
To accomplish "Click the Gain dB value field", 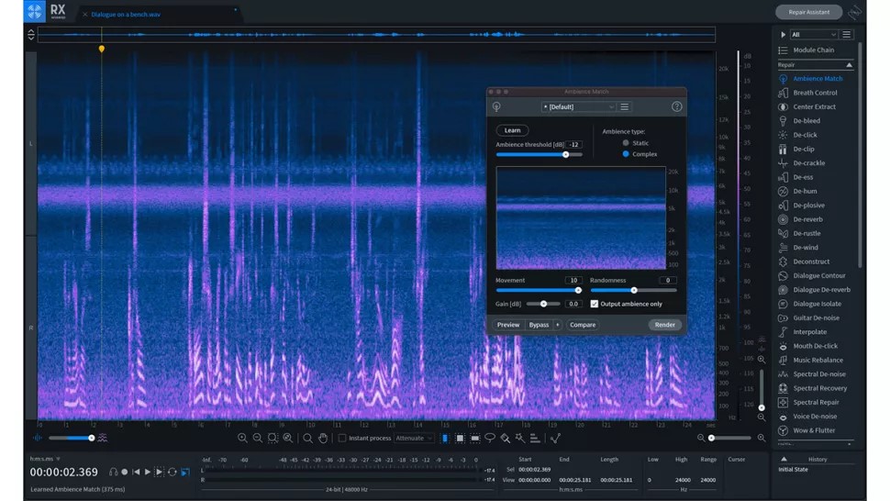I will pos(573,304).
